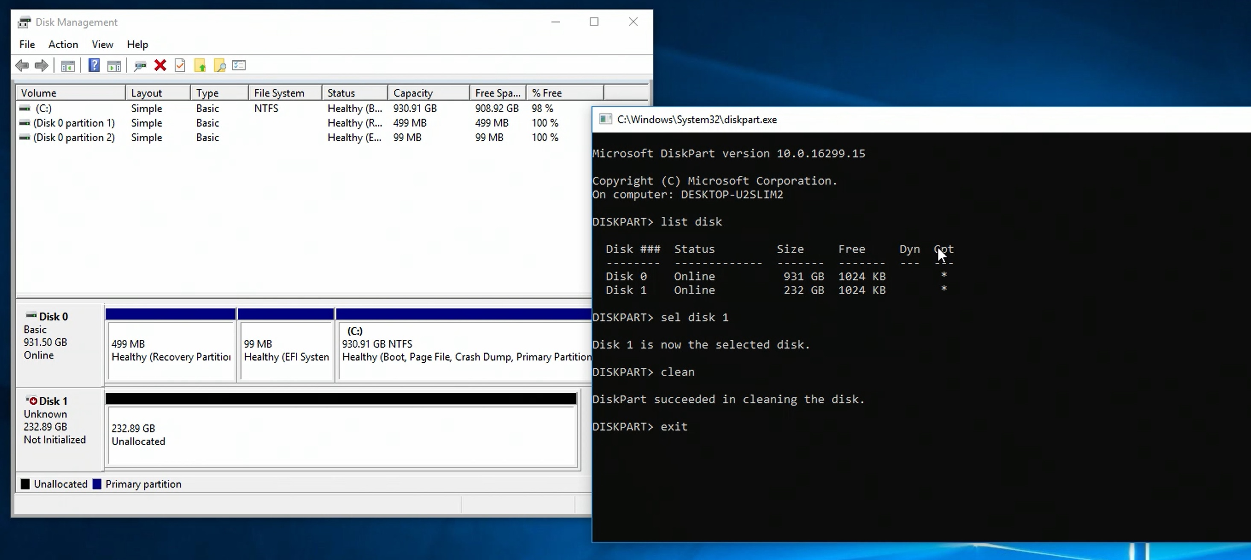This screenshot has height=560, width=1251.
Task: Click the folder with green arrow icon
Action: (200, 66)
